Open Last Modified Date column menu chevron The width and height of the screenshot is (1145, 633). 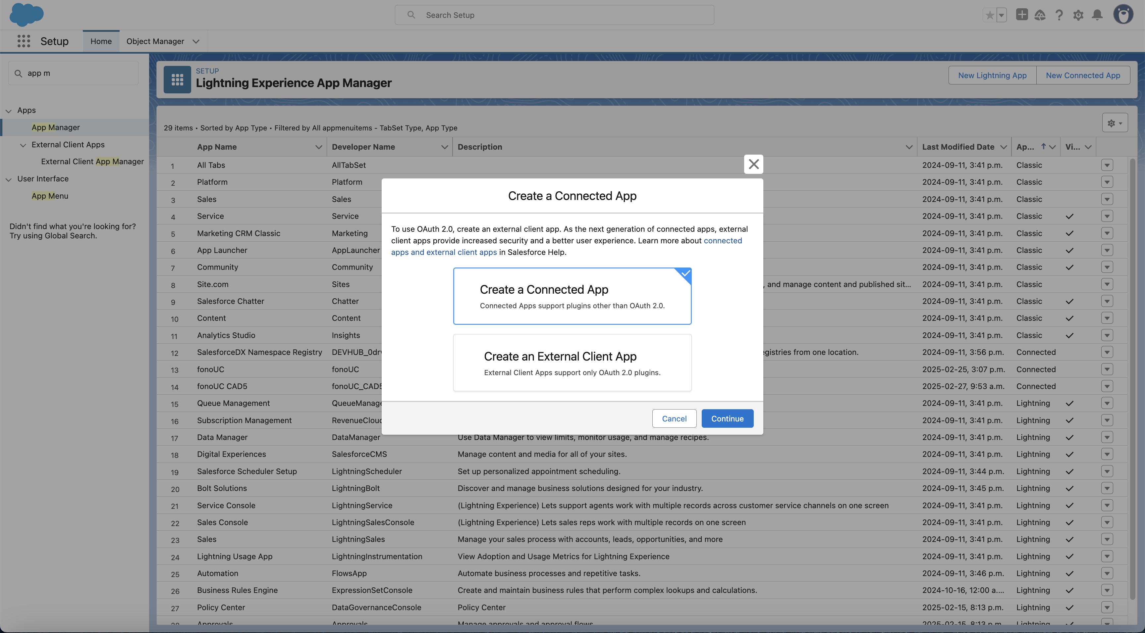[1003, 147]
